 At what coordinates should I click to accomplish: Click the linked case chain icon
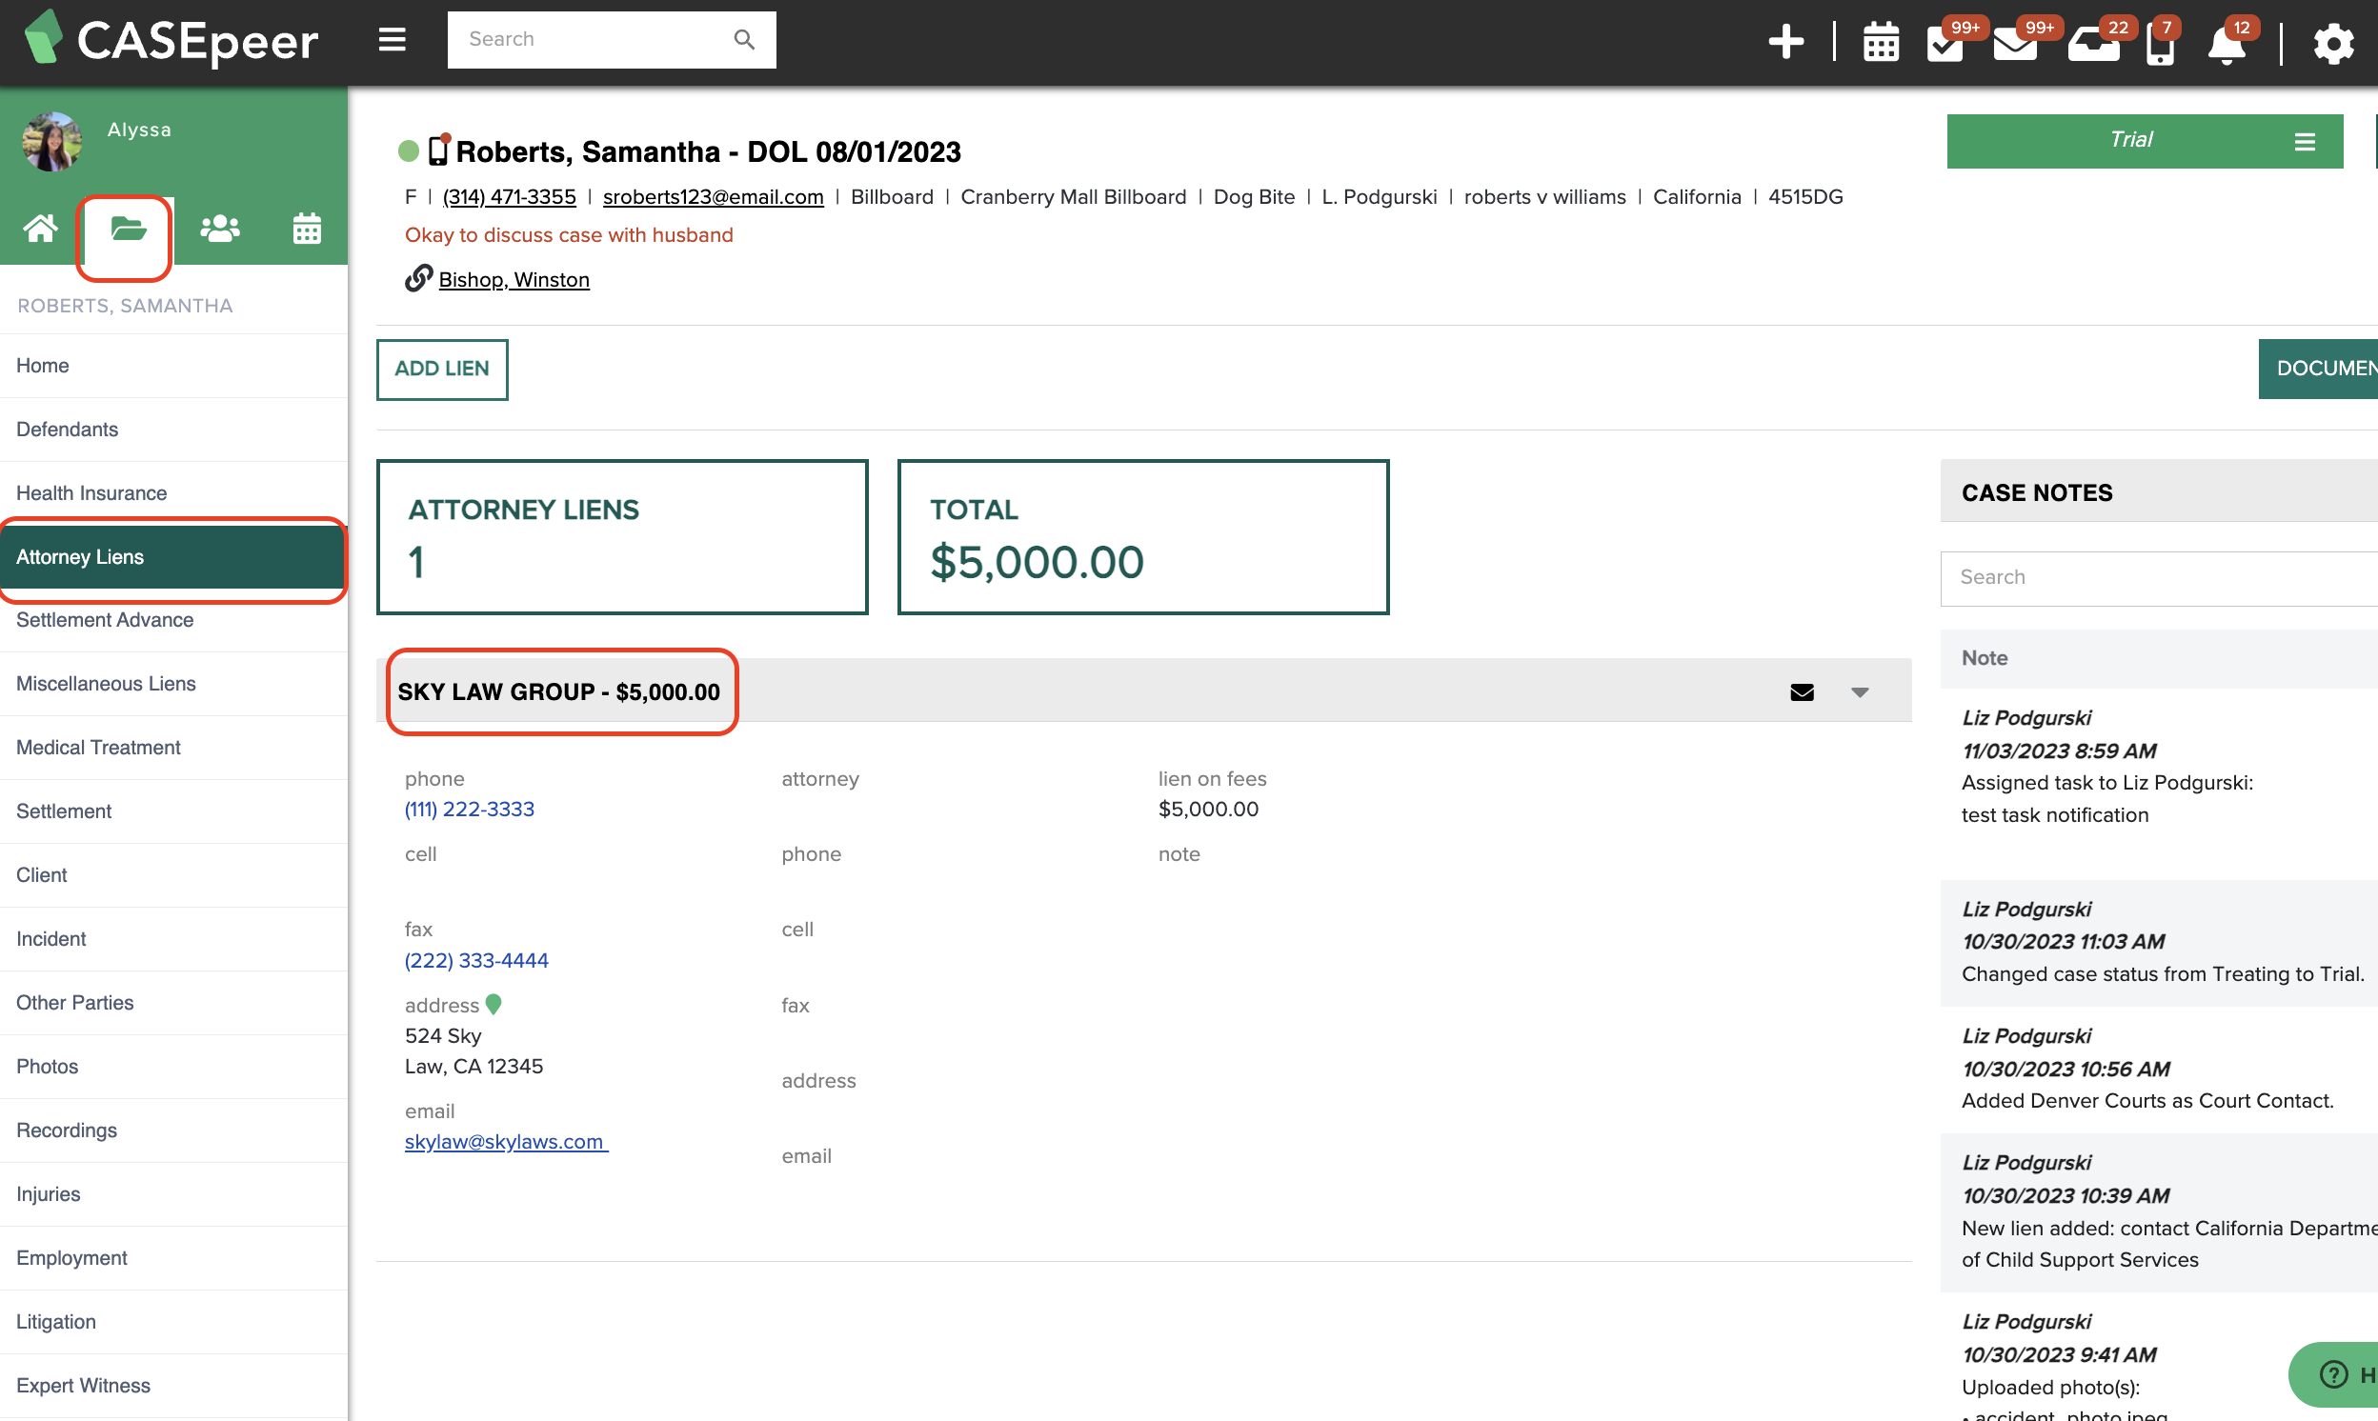[x=418, y=278]
